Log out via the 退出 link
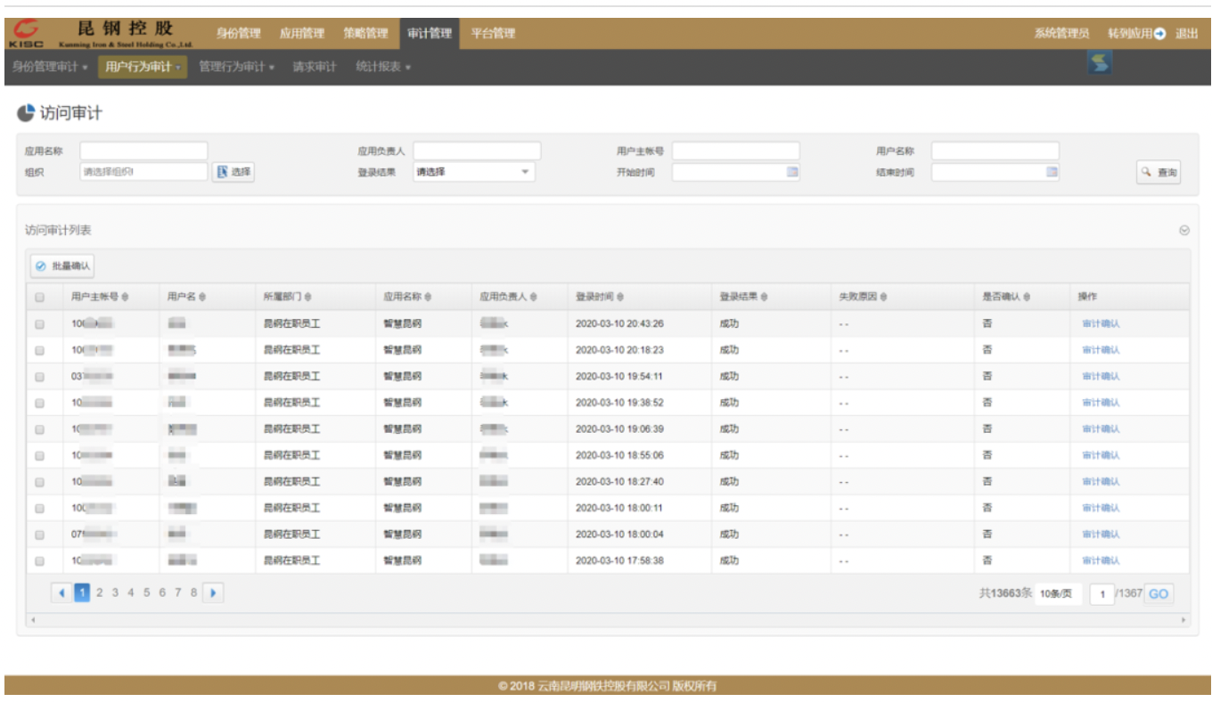Screen dimensions: 1212x702 (1187, 34)
